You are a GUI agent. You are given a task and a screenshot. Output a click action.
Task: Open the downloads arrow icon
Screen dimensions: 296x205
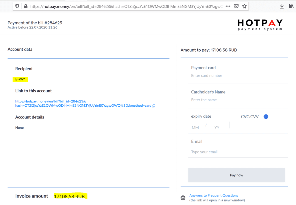(x=282, y=6)
